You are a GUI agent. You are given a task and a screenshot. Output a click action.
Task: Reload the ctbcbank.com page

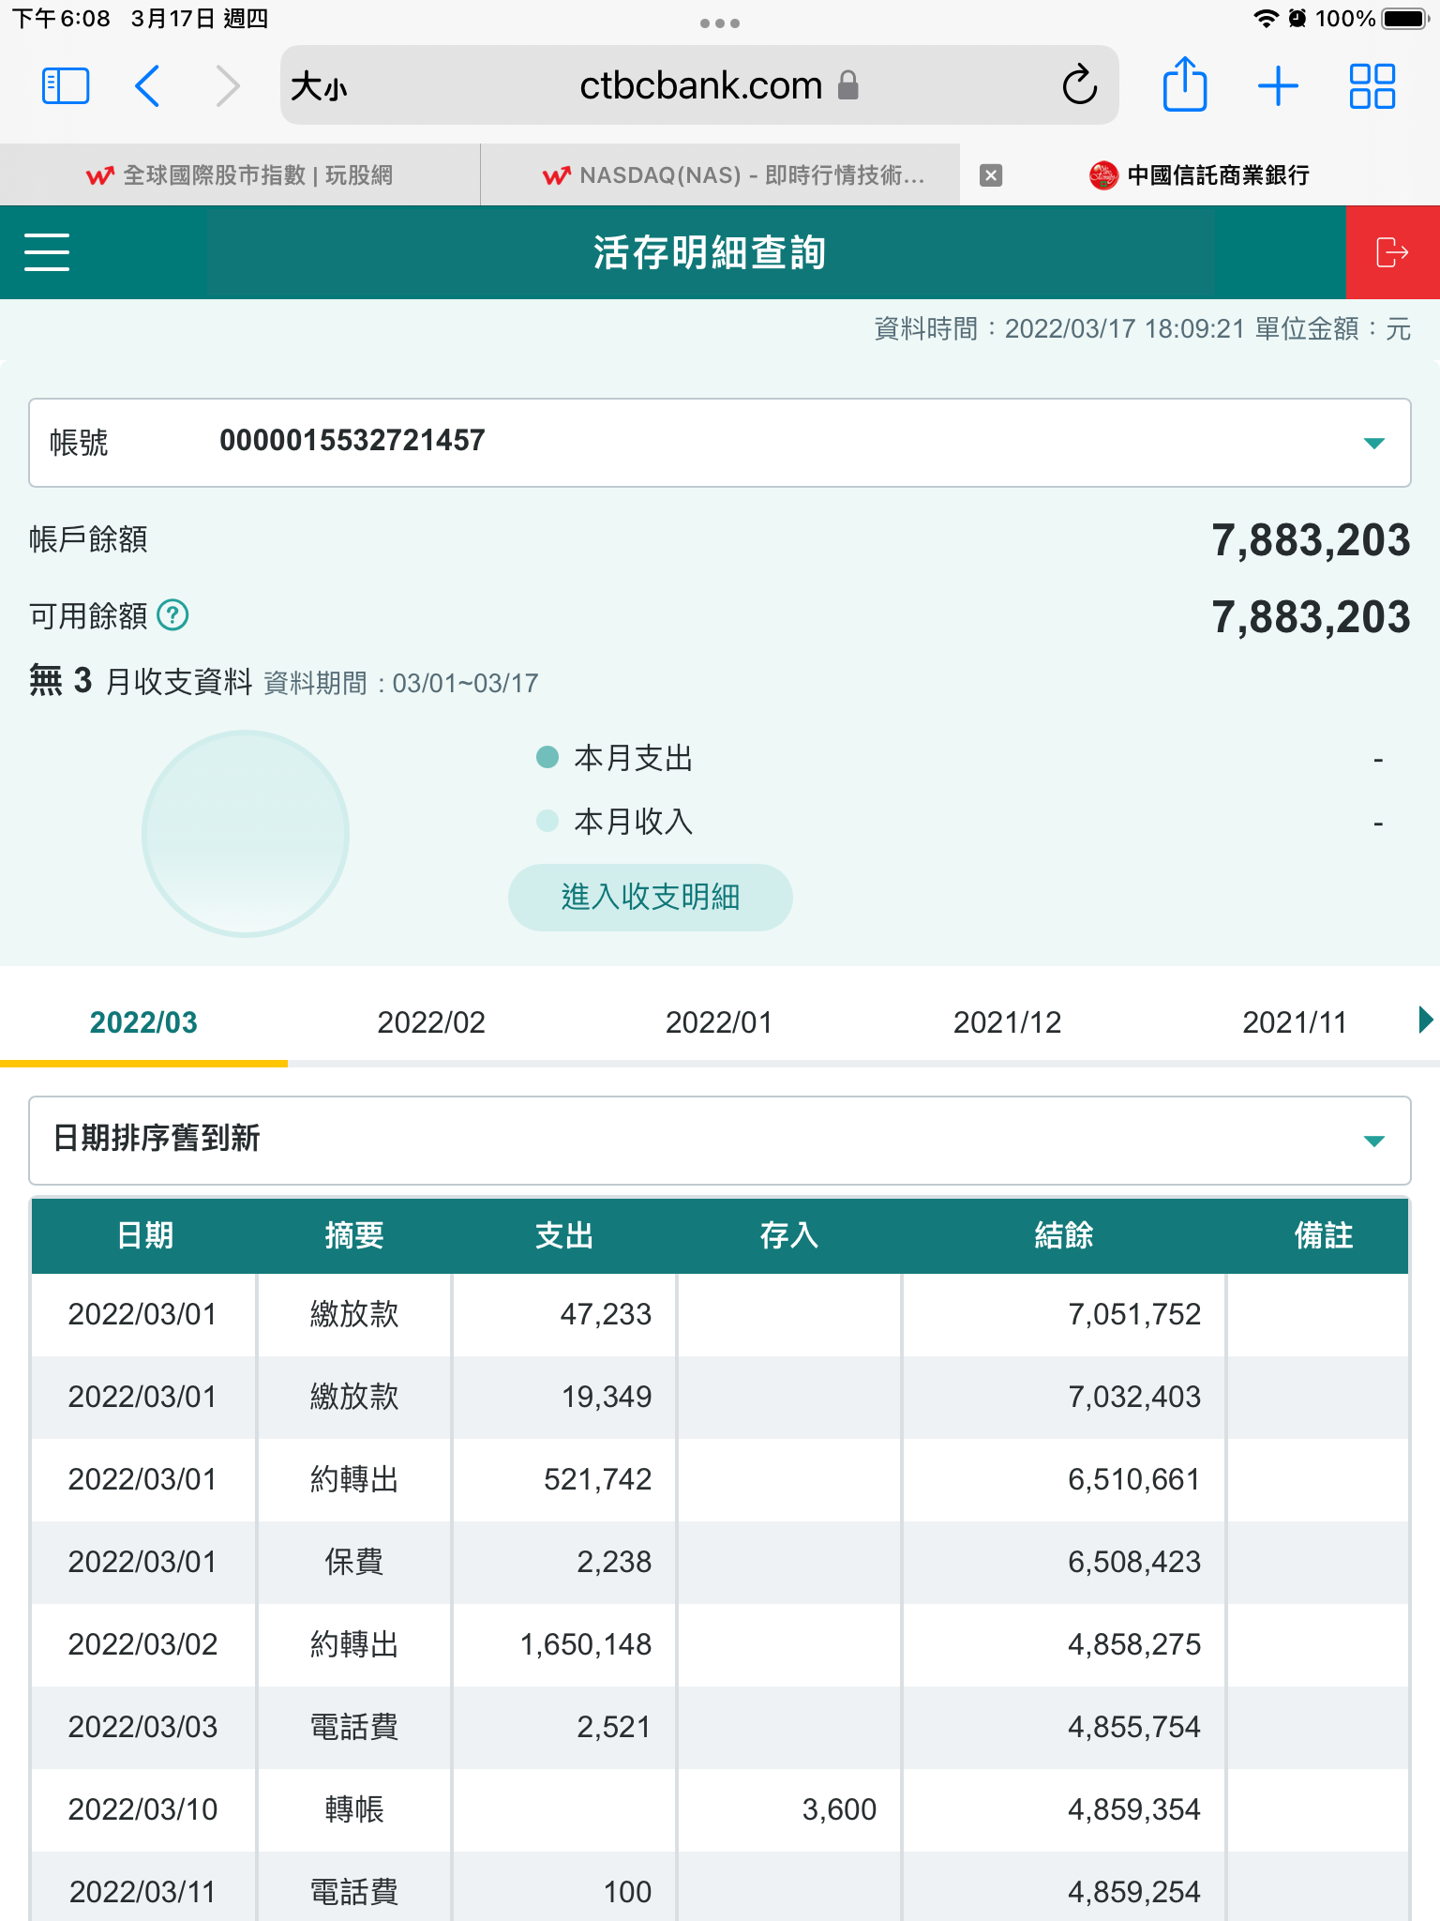pos(1079,86)
